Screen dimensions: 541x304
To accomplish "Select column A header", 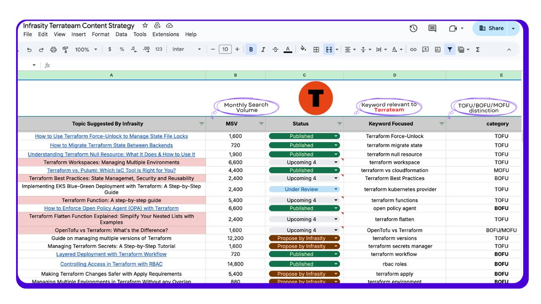I will 112,75.
